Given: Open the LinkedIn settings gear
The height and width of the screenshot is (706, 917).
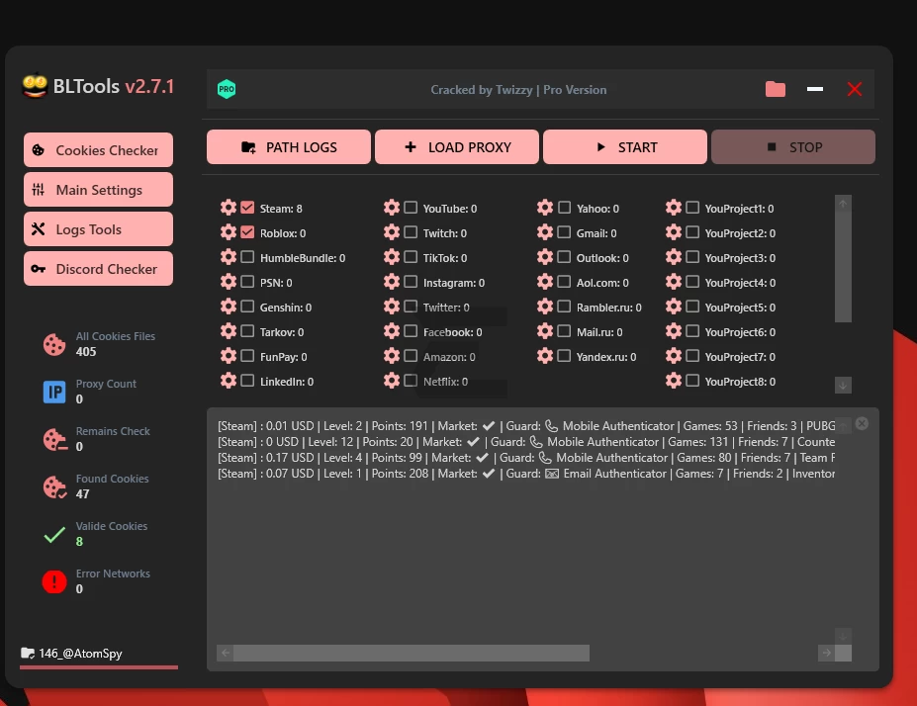Looking at the screenshot, I should [x=229, y=381].
